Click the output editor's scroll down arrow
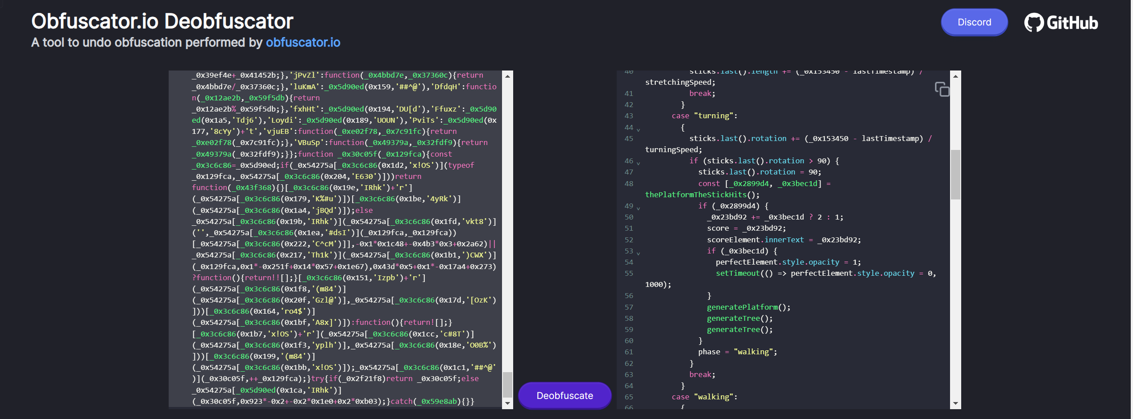Image resolution: width=1133 pixels, height=419 pixels. coord(955,403)
